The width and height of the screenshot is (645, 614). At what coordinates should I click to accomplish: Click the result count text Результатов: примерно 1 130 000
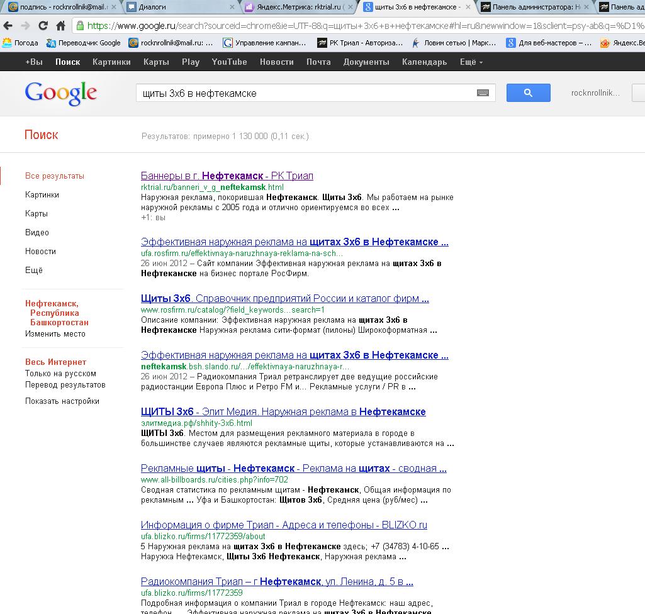(x=225, y=136)
